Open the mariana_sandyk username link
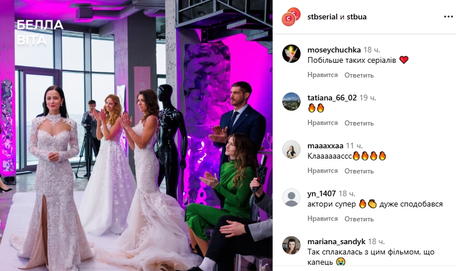 336,242
